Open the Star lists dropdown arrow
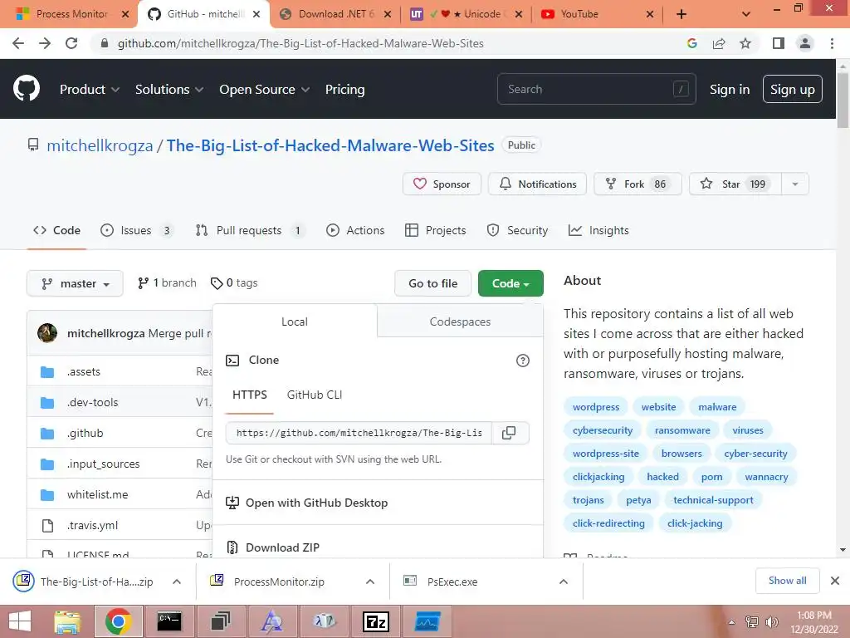The image size is (850, 638). tap(795, 184)
